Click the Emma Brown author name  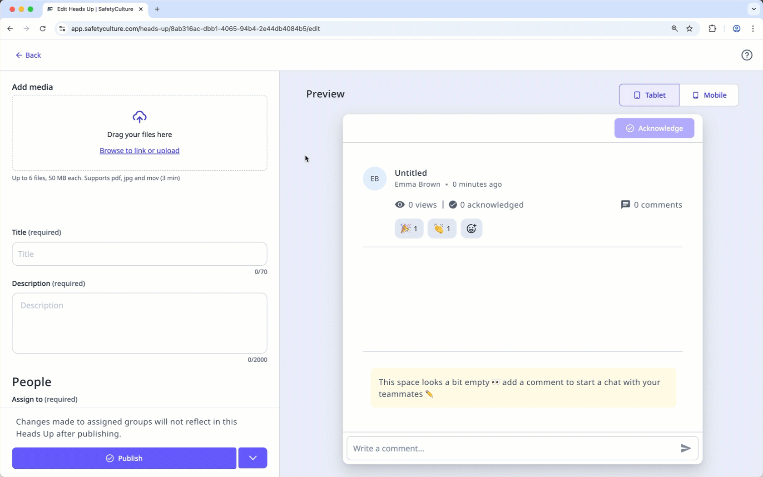[x=417, y=184]
